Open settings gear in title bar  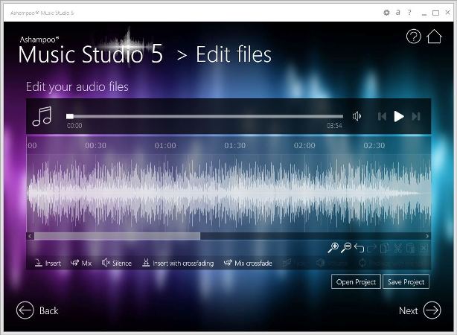(386, 13)
